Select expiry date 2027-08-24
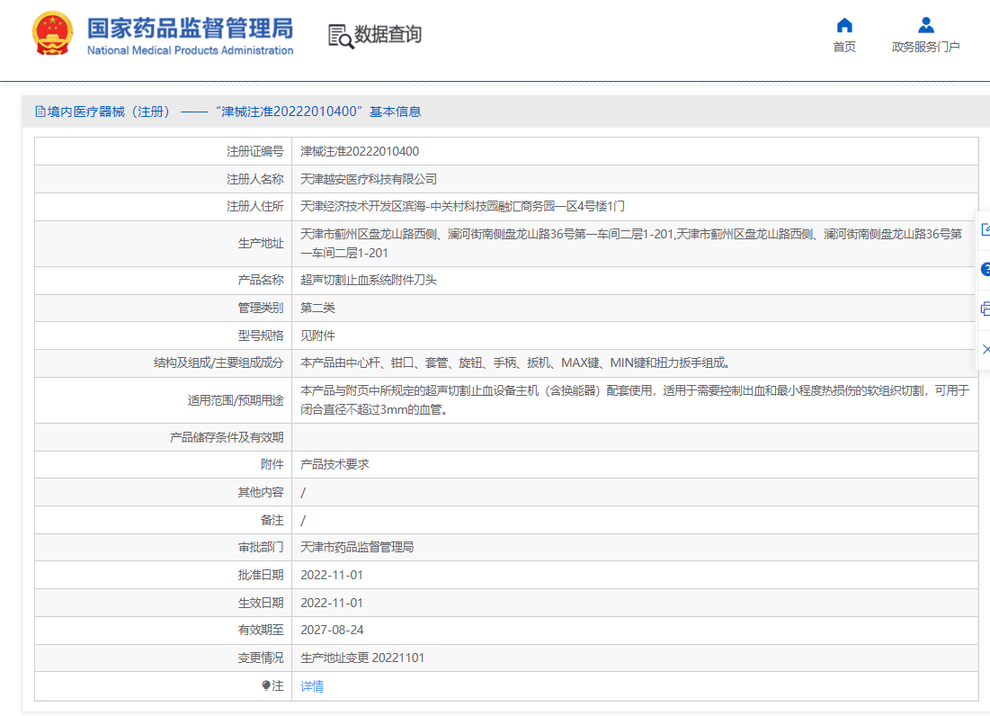 pos(332,631)
